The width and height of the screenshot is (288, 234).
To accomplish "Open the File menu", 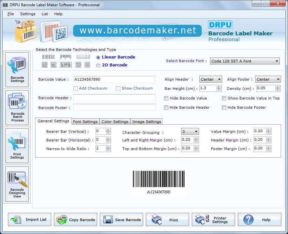I will click(x=11, y=14).
